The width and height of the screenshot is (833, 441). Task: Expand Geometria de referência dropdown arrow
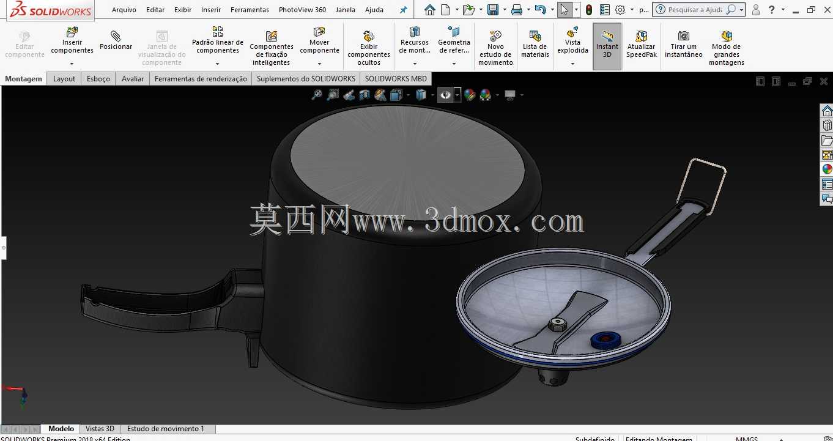coord(454,64)
